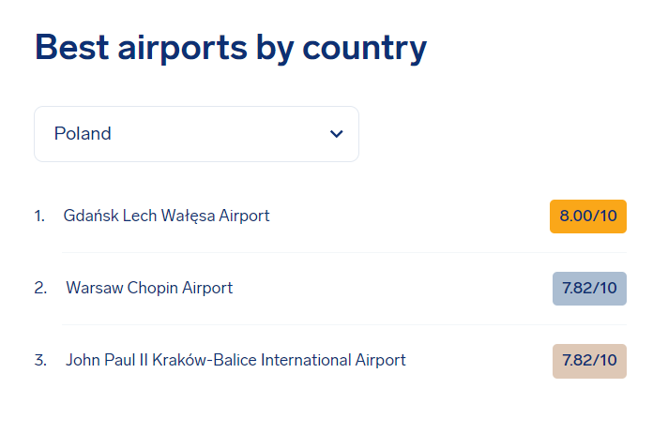Click the empty space in the Gdańsk row
This screenshot has width=668, height=448.
(409, 217)
